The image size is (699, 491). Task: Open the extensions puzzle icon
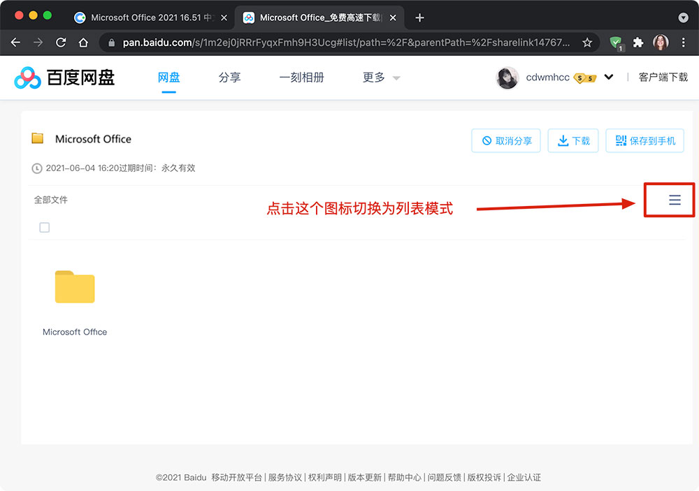[x=638, y=43]
